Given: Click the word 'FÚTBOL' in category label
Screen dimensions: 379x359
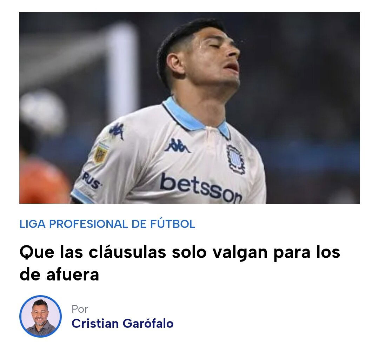Looking at the screenshot, I should 173,224.
